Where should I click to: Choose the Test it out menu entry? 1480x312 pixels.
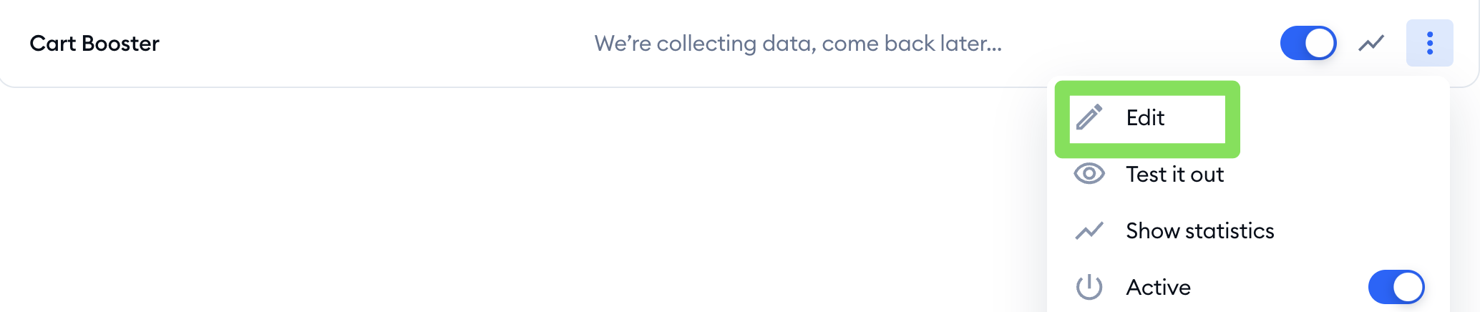(x=1174, y=174)
